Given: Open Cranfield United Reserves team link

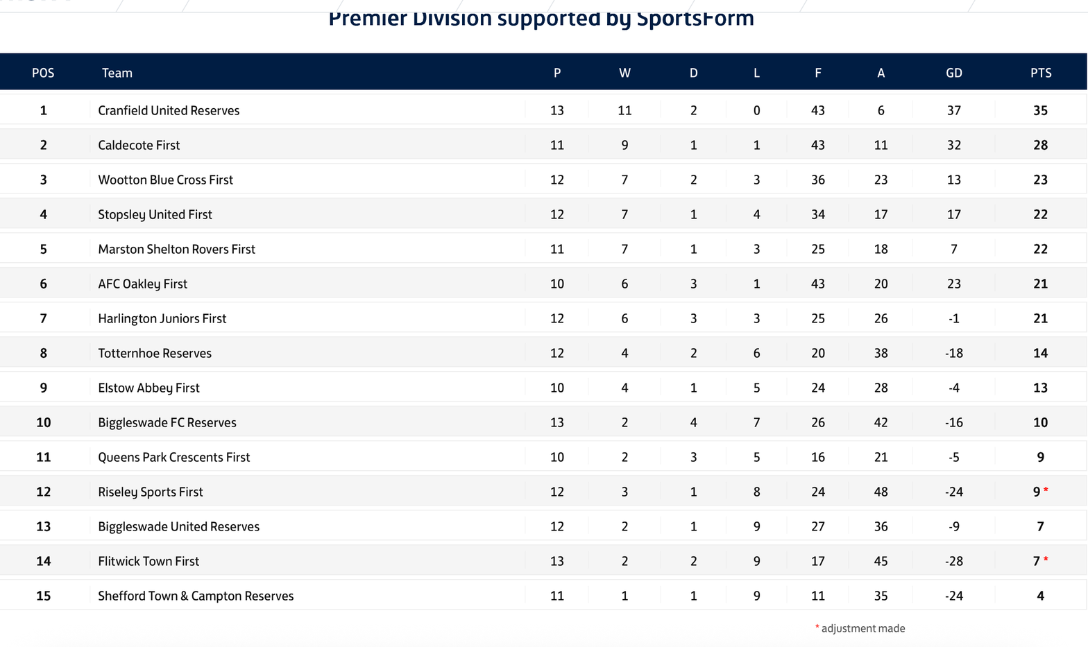Looking at the screenshot, I should point(169,110).
